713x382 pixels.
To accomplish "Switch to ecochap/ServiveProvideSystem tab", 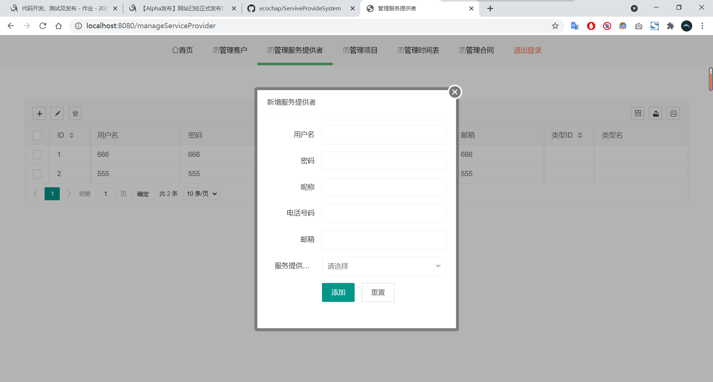I will coord(301,8).
